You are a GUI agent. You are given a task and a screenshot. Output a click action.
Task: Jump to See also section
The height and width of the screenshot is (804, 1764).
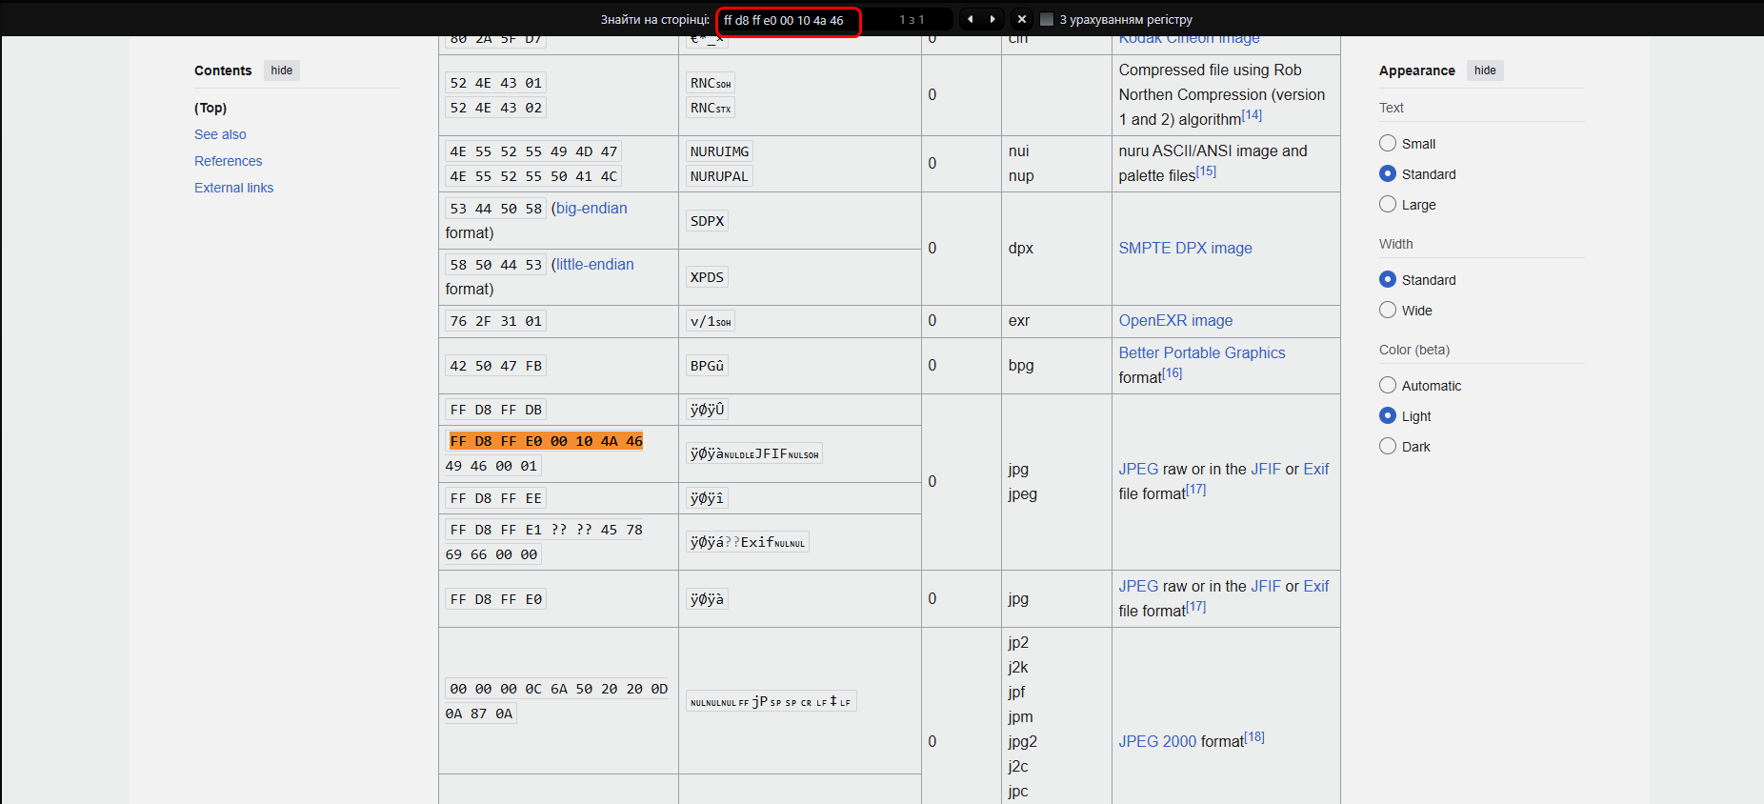220,134
